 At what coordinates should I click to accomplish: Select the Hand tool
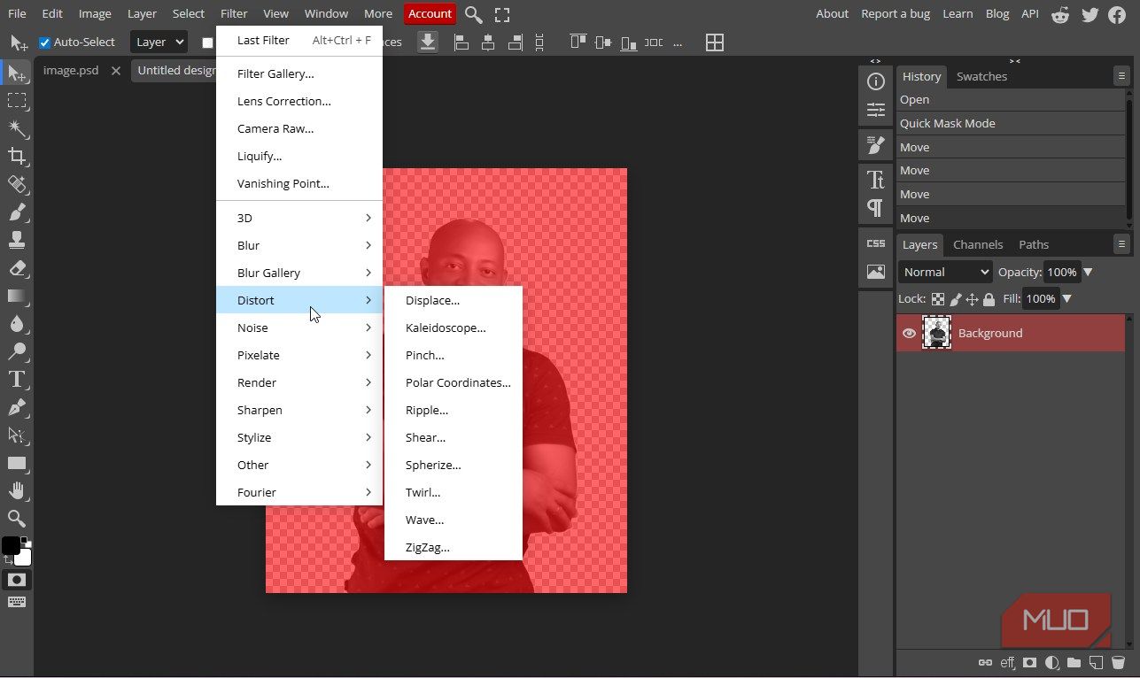tap(17, 490)
